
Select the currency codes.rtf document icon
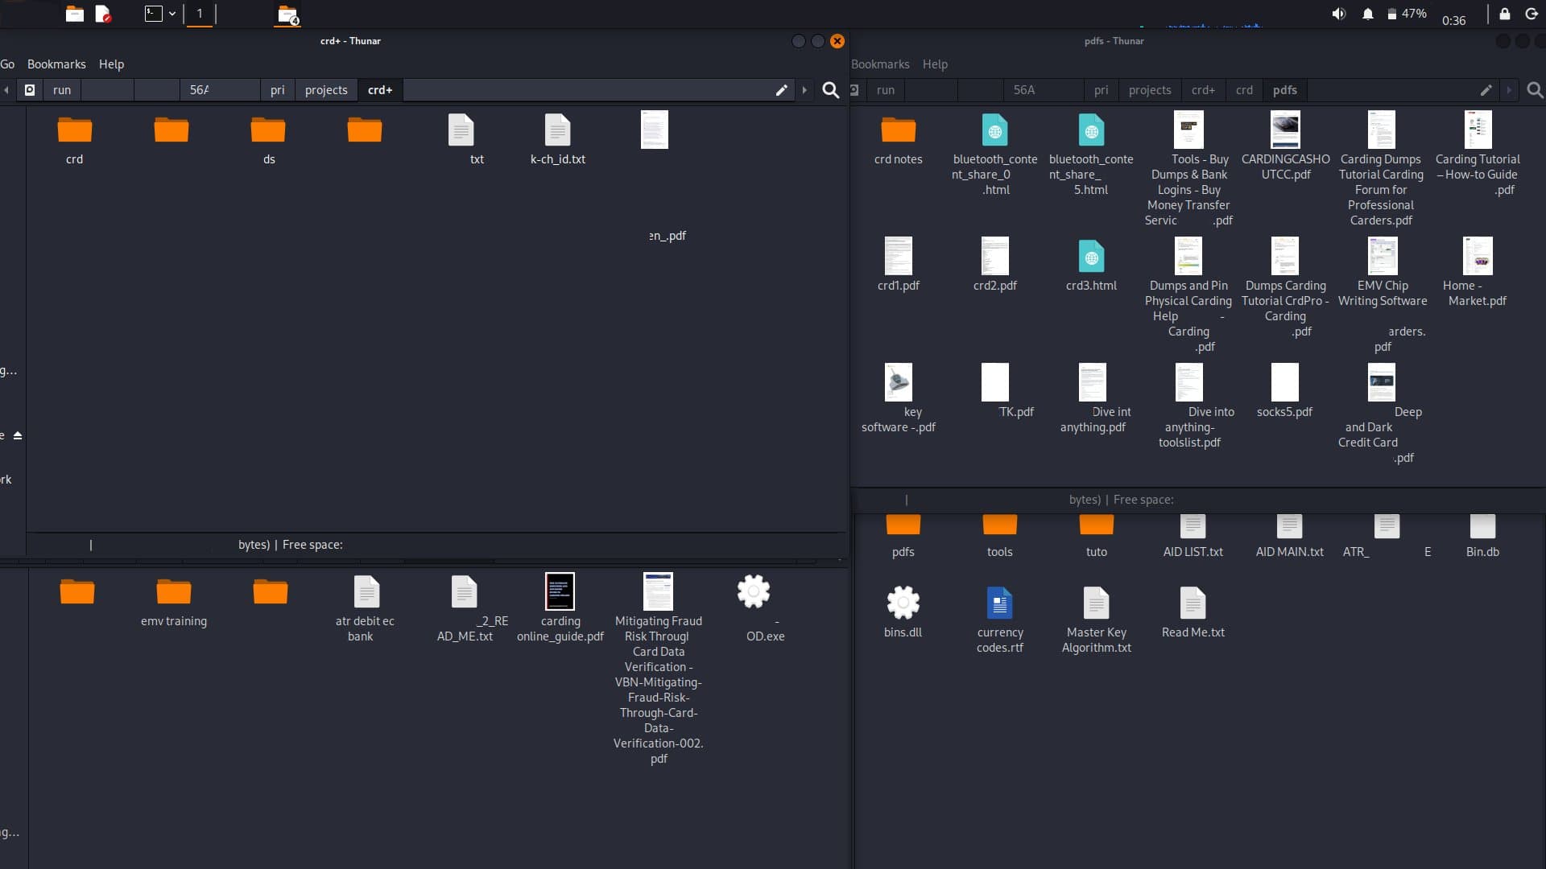(x=999, y=603)
